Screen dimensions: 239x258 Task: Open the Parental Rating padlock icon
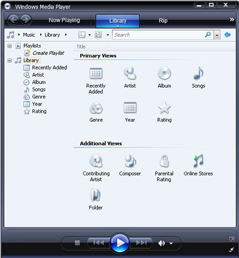[164, 161]
